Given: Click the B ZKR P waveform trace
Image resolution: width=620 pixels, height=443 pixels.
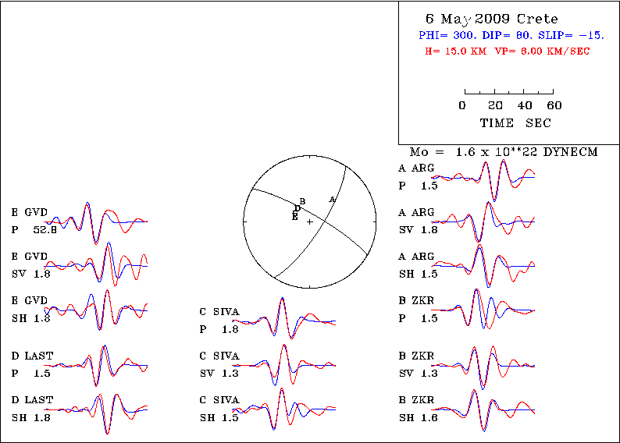Looking at the screenshot, I should click(x=483, y=309).
